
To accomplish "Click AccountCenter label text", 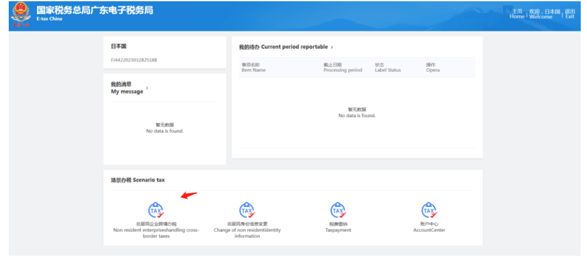I will pyautogui.click(x=429, y=228).
